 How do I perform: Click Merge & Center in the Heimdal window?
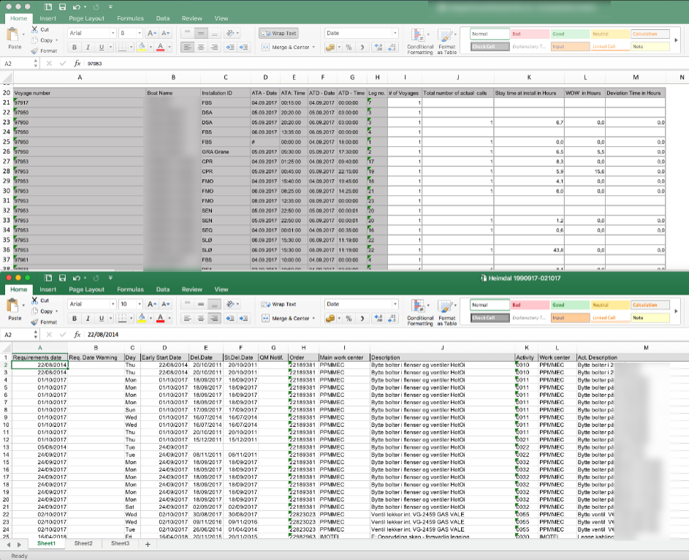click(x=286, y=318)
